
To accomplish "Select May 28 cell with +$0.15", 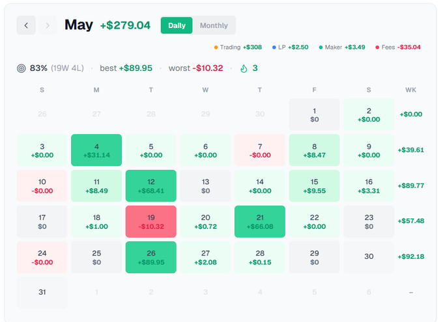I will [x=260, y=258].
